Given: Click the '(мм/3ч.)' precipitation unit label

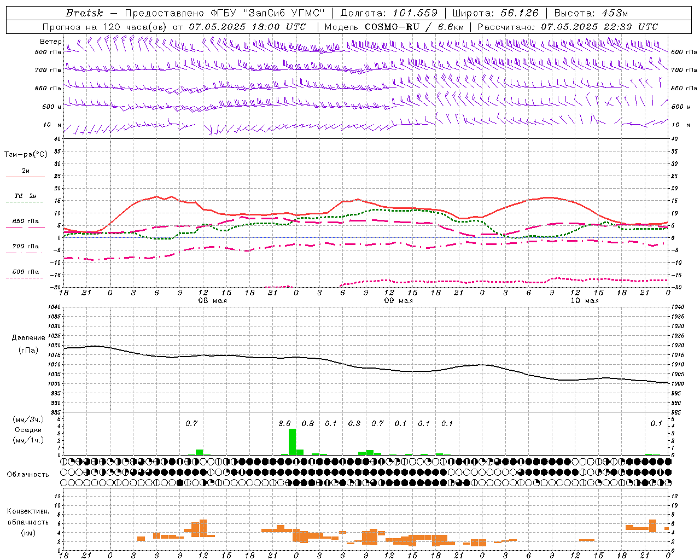Looking at the screenshot, I should pos(28,419).
